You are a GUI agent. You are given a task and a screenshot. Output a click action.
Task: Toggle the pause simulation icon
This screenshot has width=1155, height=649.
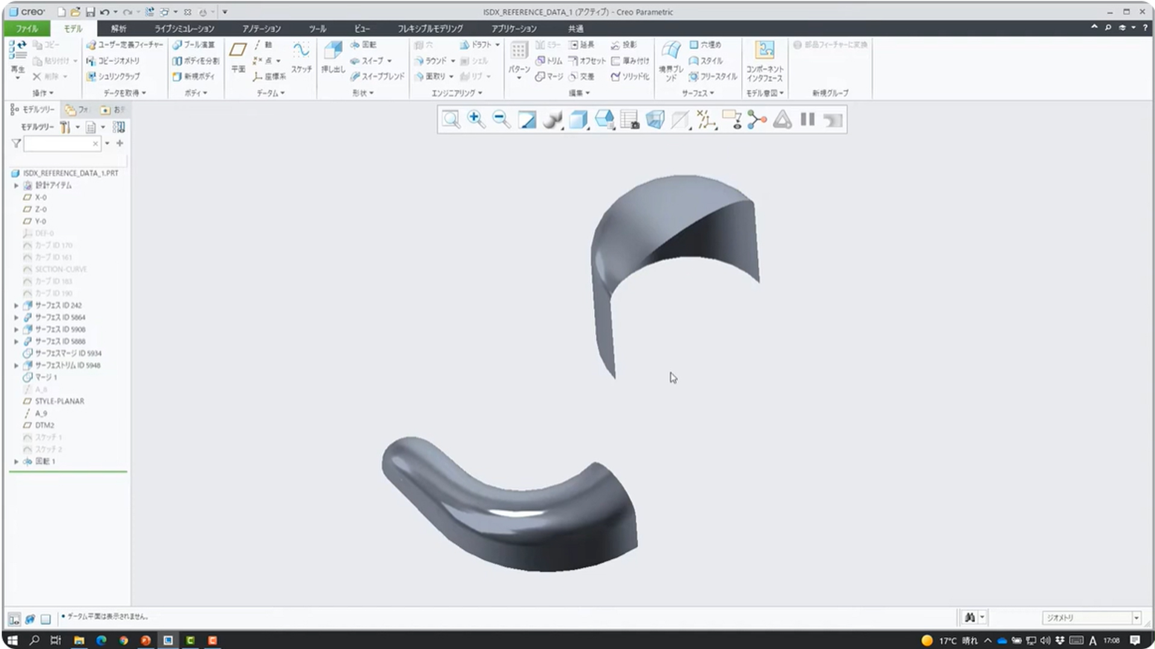[807, 120]
